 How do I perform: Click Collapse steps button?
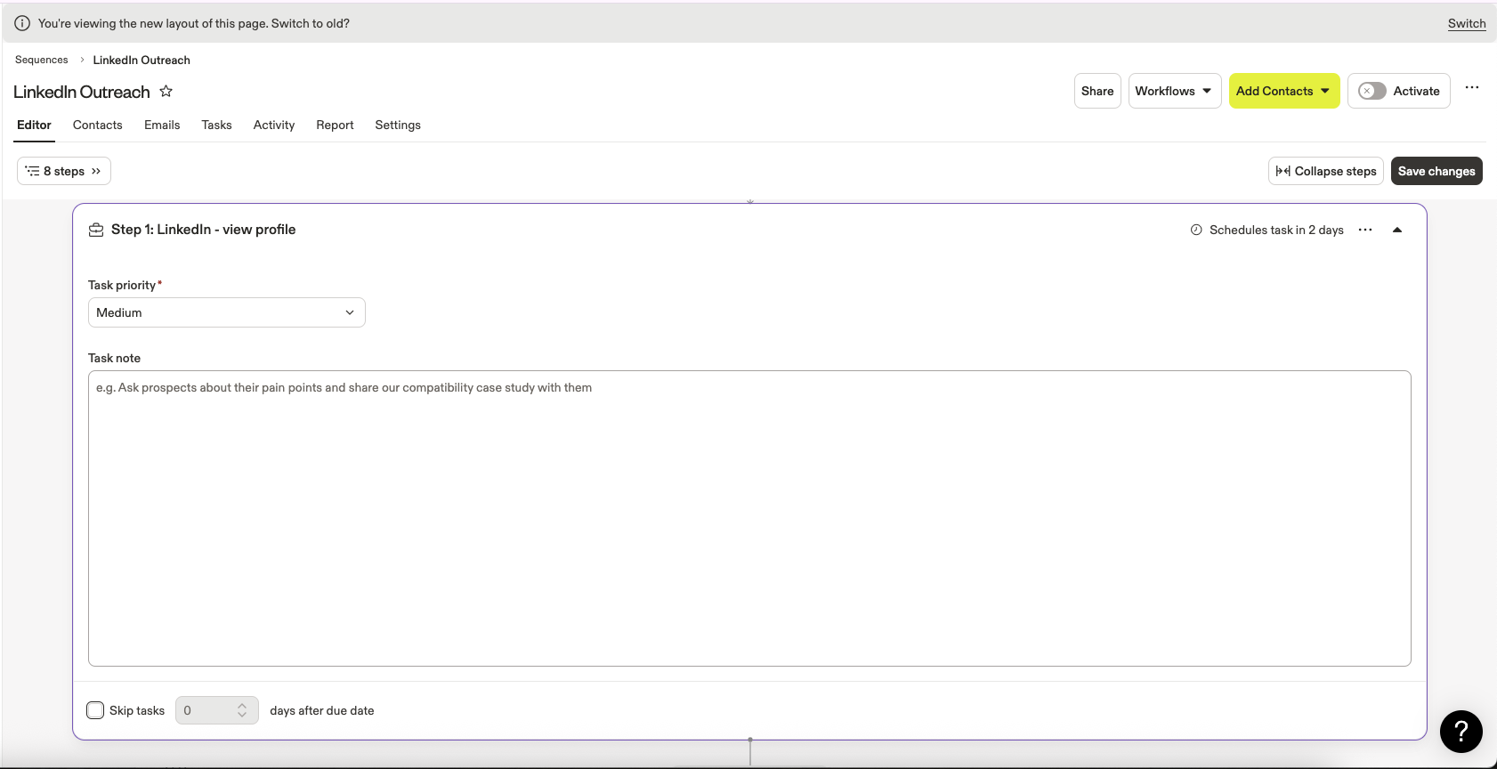tap(1326, 171)
